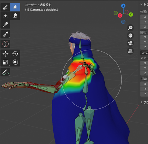Select the Scale tool
Viewport: 148px width, 144px height.
tap(6, 62)
